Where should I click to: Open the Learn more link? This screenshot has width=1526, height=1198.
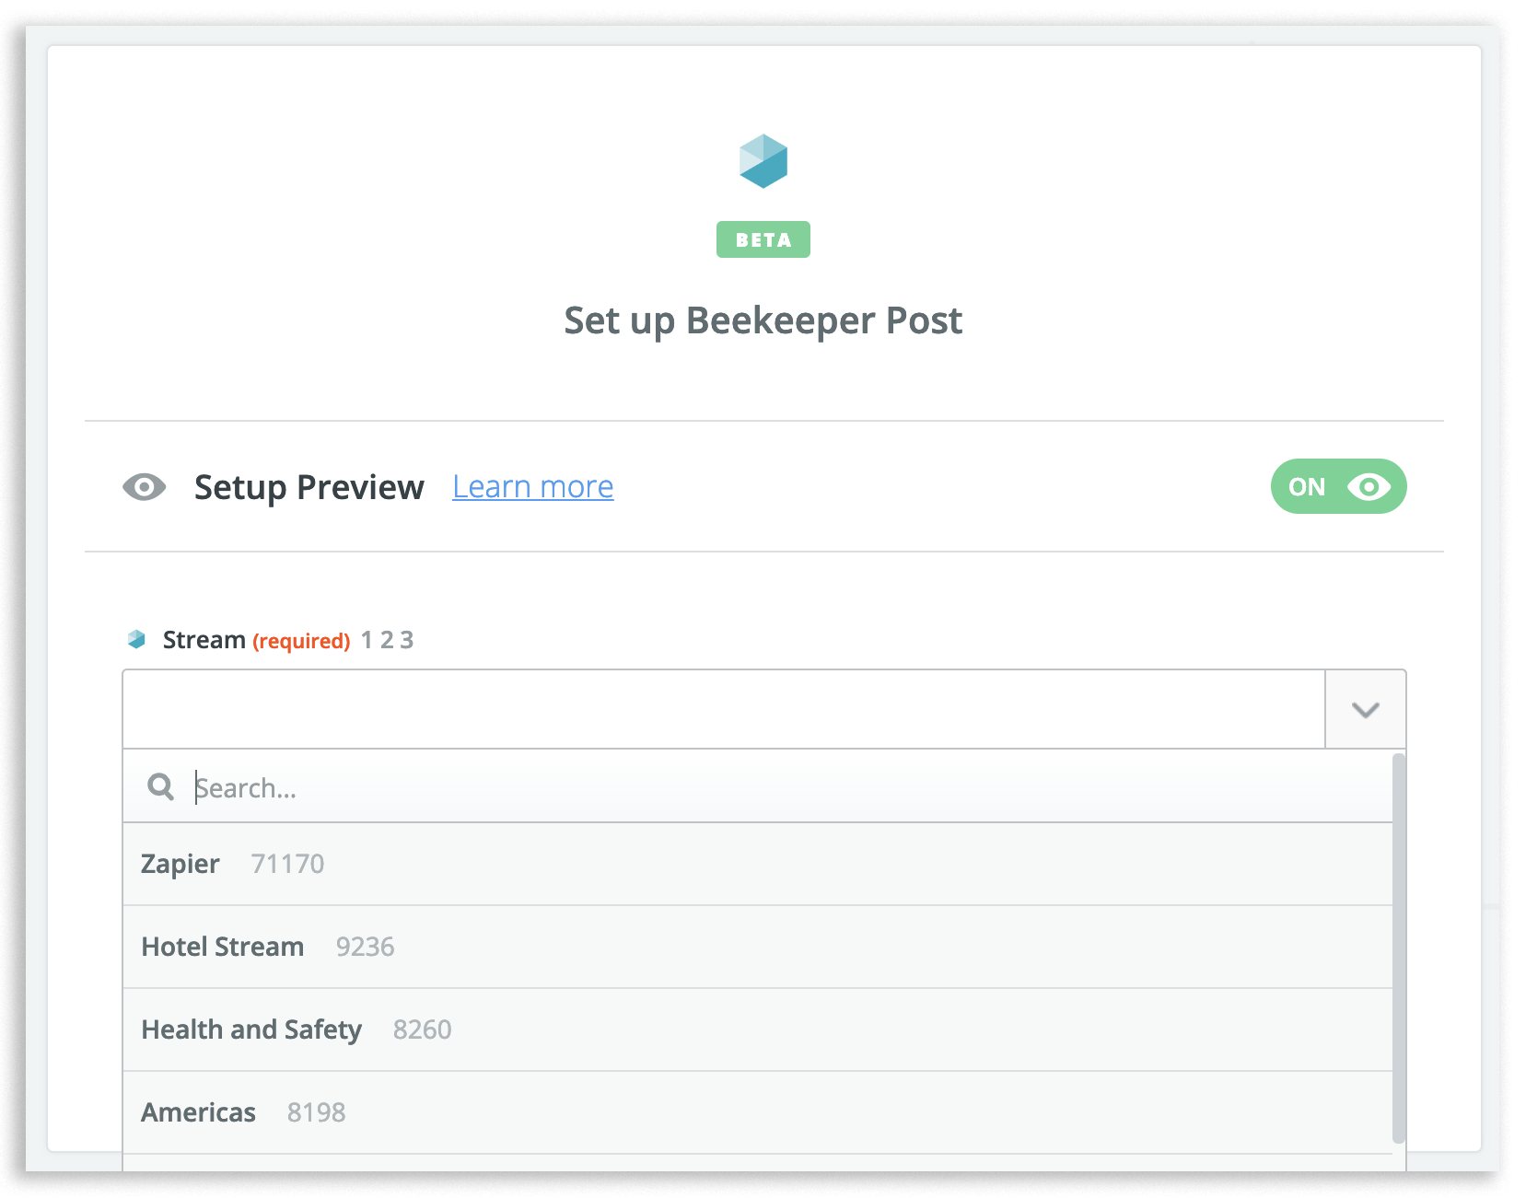(x=532, y=486)
